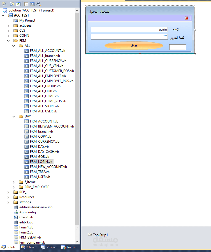Collapse the ALL folder

tap(14, 46)
